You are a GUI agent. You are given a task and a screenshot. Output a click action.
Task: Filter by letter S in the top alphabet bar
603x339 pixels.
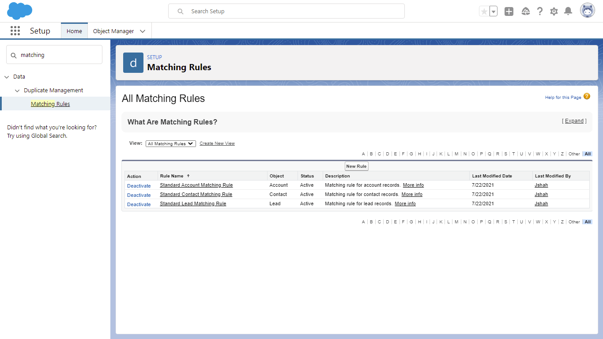pyautogui.click(x=505, y=154)
